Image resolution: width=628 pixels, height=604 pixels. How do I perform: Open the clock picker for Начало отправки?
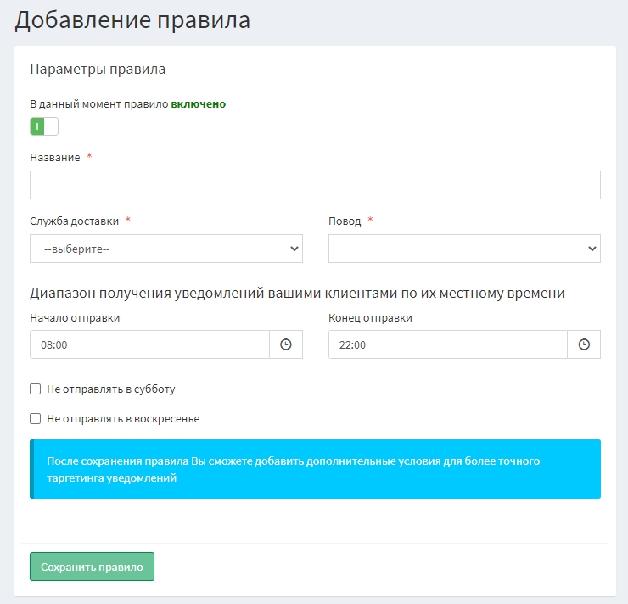click(286, 344)
